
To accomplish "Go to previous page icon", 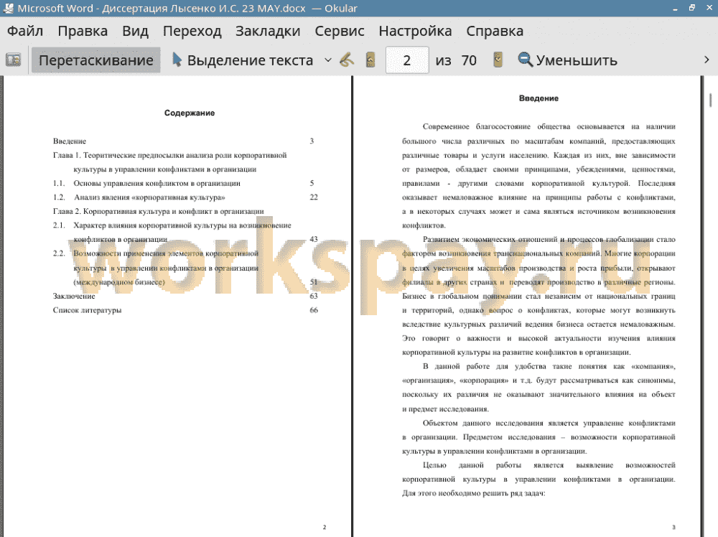I will coord(370,60).
